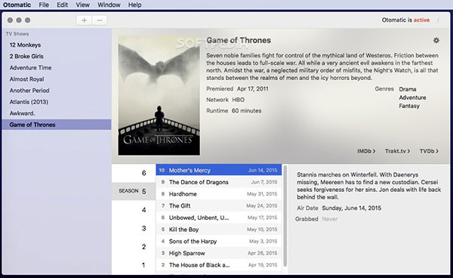Switch to season 6
The image size is (453, 278).
click(x=134, y=173)
